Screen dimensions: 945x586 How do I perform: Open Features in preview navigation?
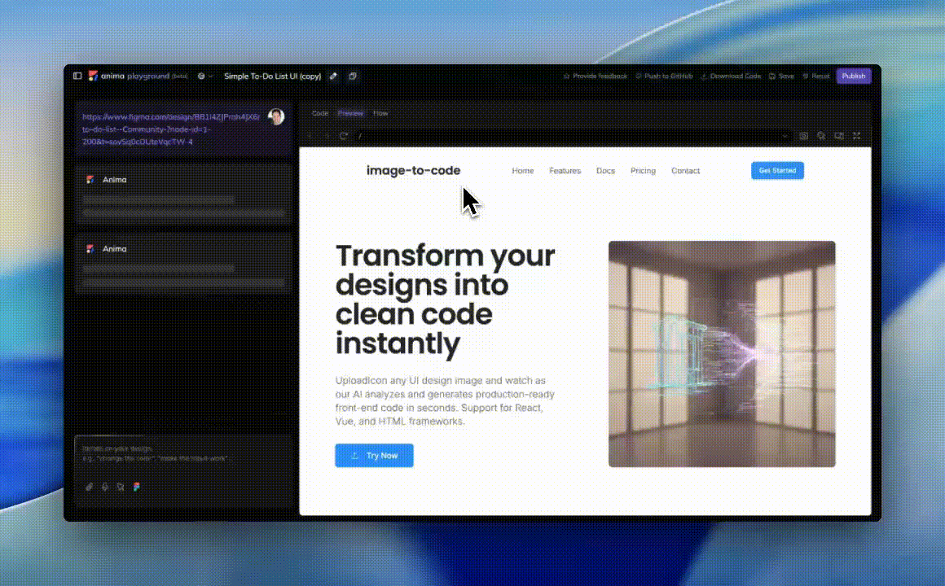pos(565,170)
